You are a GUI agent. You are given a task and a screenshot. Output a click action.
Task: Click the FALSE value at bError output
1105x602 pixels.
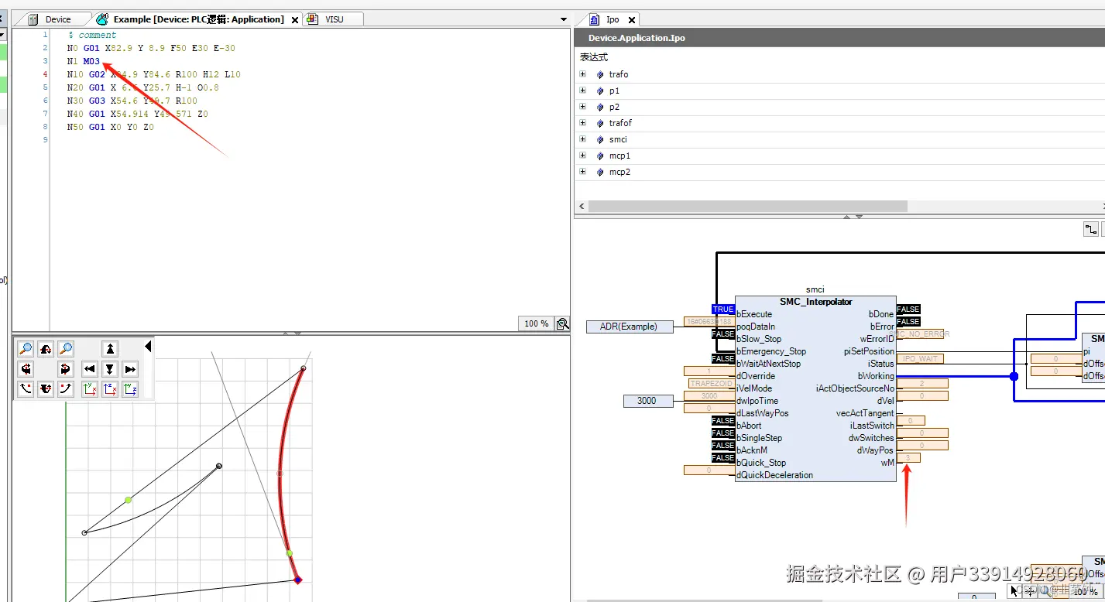pyautogui.click(x=908, y=322)
